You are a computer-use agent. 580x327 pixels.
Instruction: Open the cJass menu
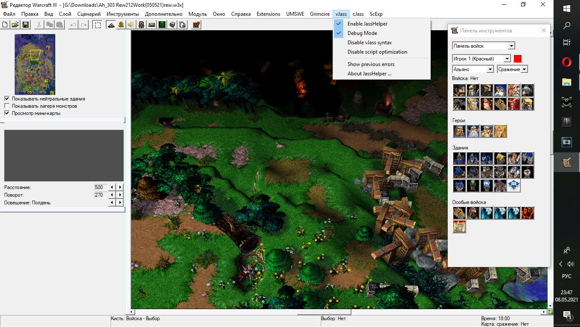coord(358,14)
